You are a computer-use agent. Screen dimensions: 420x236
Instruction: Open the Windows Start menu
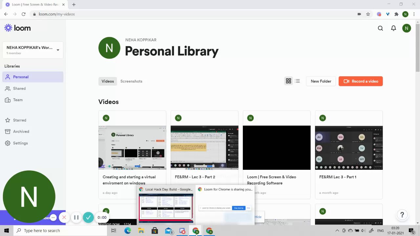[7, 230]
